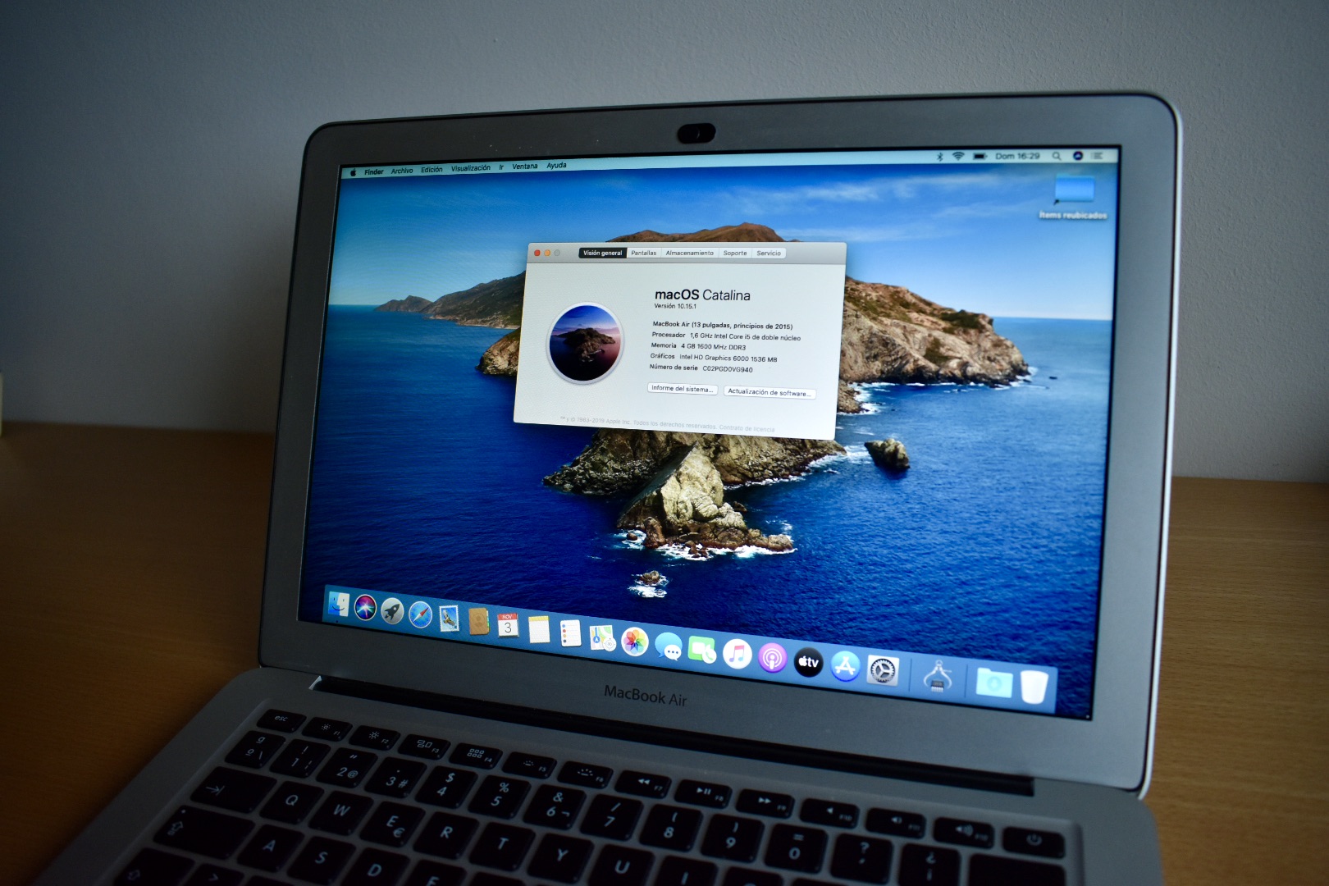Image resolution: width=1329 pixels, height=886 pixels.
Task: Open the Trash in the Dock
Action: pyautogui.click(x=1034, y=687)
